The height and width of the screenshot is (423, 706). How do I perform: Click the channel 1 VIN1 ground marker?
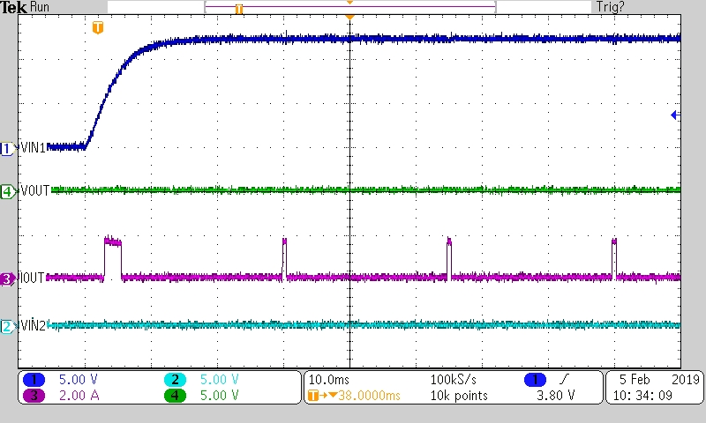8,149
